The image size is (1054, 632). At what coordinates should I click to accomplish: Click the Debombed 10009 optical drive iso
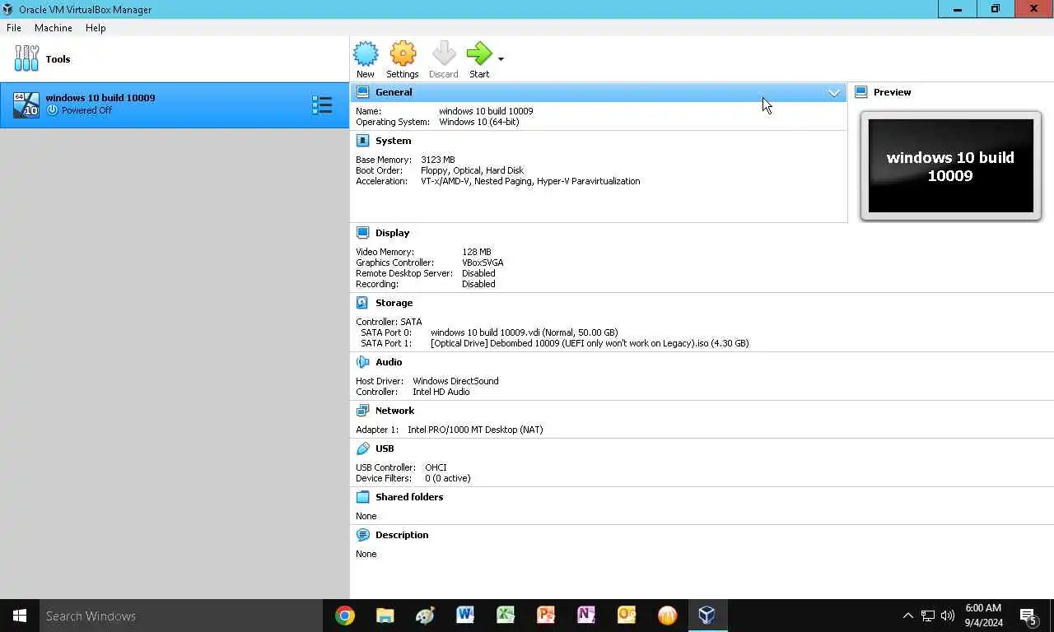(x=590, y=343)
